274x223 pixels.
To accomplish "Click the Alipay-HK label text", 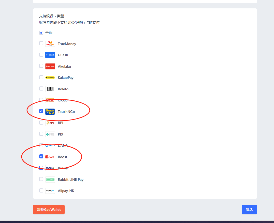I will coord(66,190).
